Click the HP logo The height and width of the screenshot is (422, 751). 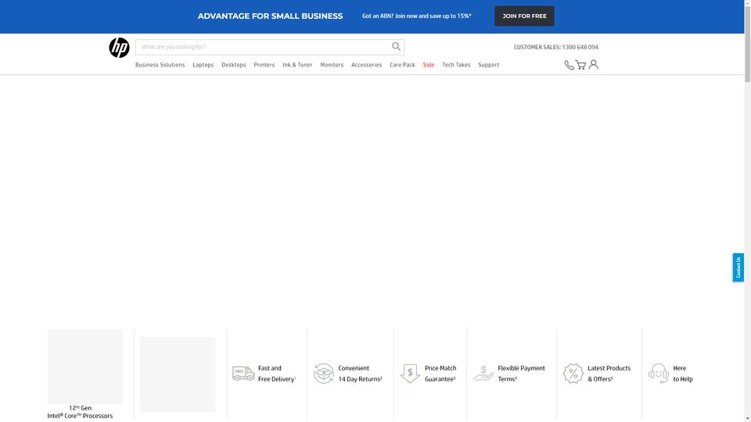[119, 48]
